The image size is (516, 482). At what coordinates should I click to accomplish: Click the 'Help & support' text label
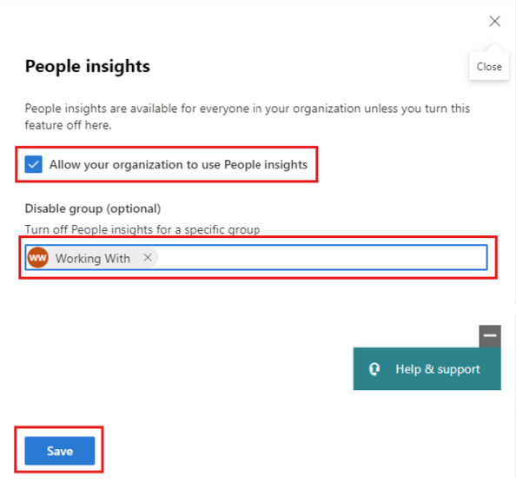click(438, 369)
